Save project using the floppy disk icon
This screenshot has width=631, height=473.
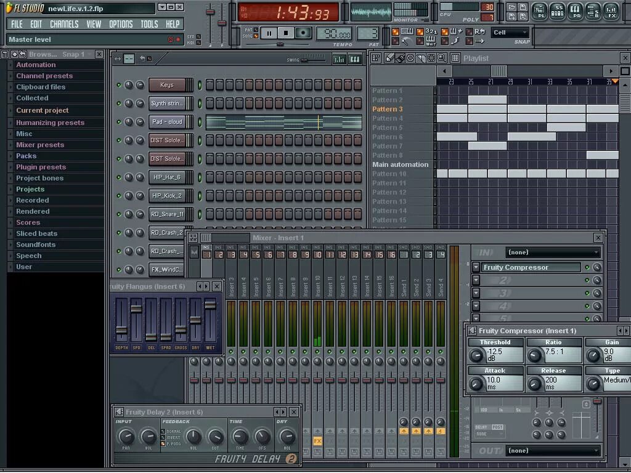point(523,7)
